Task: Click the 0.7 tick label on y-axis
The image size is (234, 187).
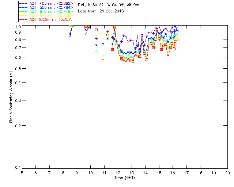Action: 18,48
